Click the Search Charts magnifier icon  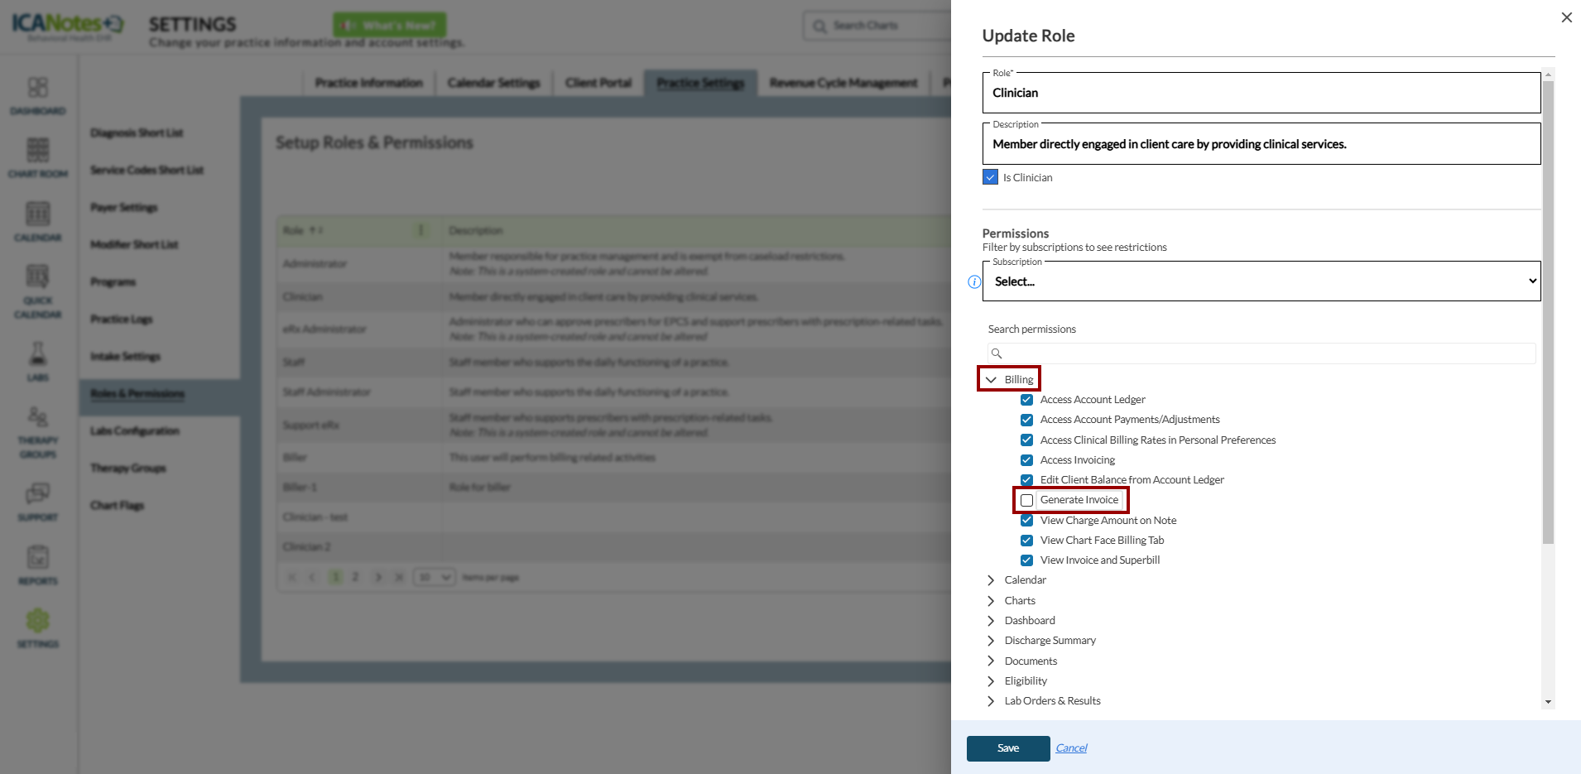tap(819, 26)
